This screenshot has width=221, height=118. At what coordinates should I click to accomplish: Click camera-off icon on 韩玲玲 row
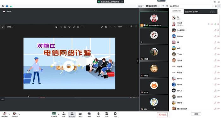(x=218, y=78)
